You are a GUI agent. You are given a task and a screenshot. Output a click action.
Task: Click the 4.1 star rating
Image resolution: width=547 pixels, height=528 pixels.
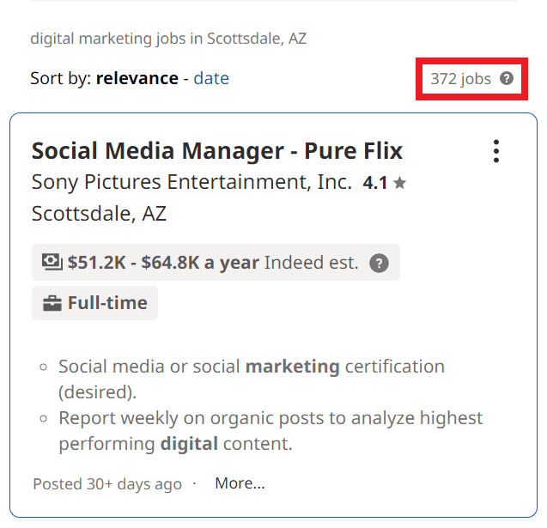[x=384, y=183]
